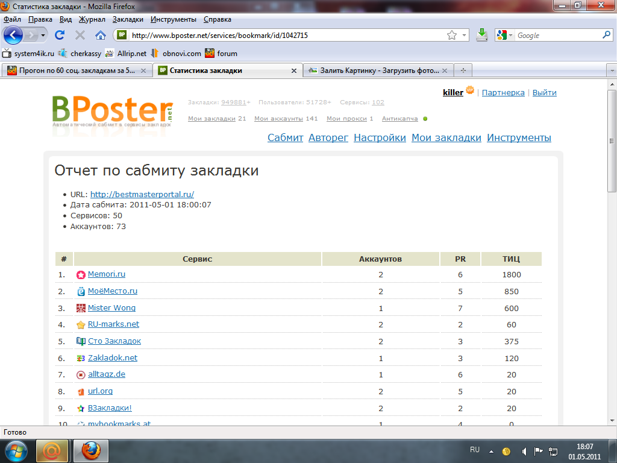Image resolution: width=617 pixels, height=463 pixels.
Task: Click the Google search magnifier icon
Action: click(x=606, y=35)
